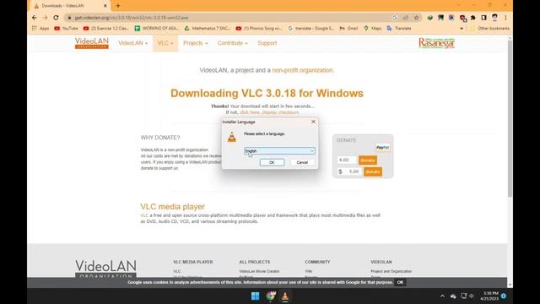Open volume control from system tray

[x=471, y=296]
